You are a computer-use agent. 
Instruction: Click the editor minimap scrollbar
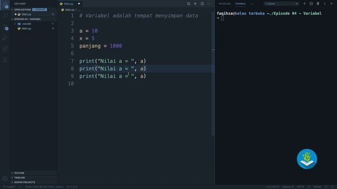coord(213,73)
